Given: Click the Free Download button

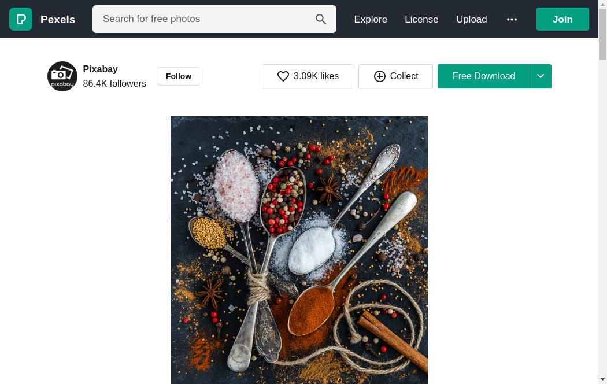Looking at the screenshot, I should (x=484, y=76).
